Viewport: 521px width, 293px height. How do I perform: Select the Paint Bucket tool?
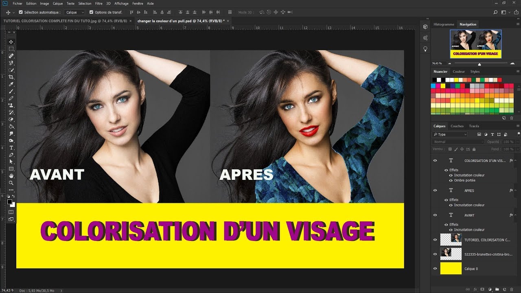[11, 126]
